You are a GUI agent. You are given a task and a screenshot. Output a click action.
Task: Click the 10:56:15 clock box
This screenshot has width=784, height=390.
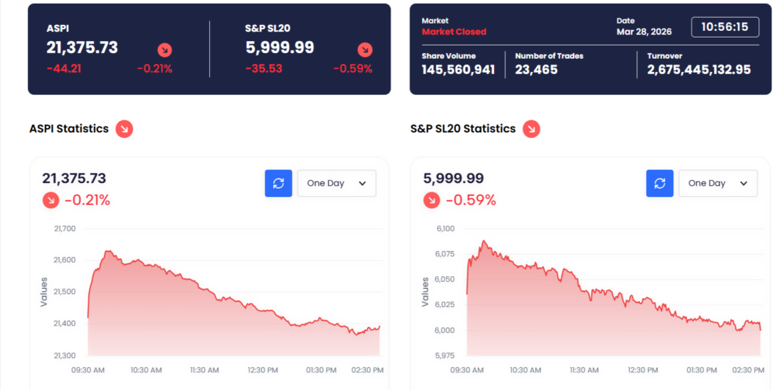tap(725, 27)
